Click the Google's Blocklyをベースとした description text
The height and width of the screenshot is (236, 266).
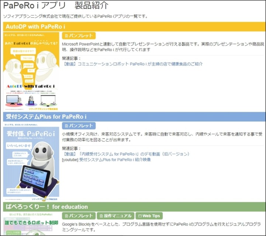click(161, 227)
